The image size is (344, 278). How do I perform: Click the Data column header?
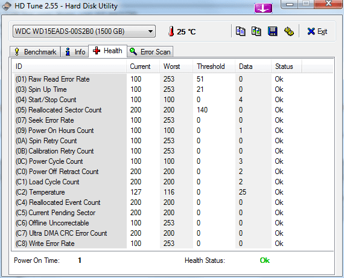click(x=253, y=66)
